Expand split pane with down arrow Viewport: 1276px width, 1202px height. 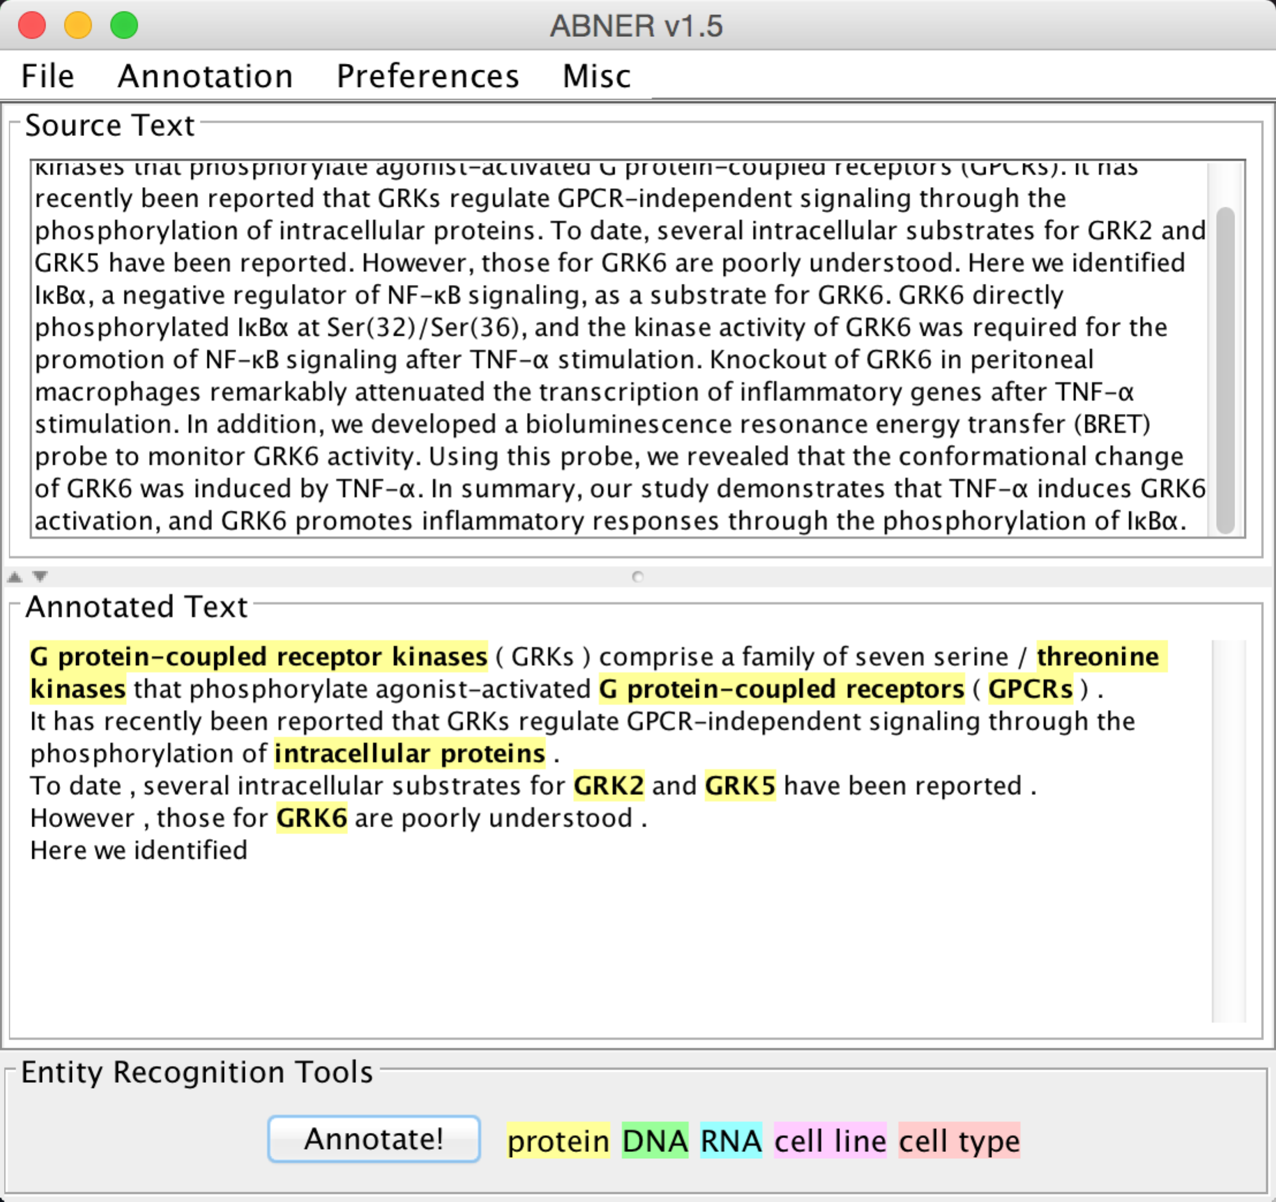pos(40,576)
